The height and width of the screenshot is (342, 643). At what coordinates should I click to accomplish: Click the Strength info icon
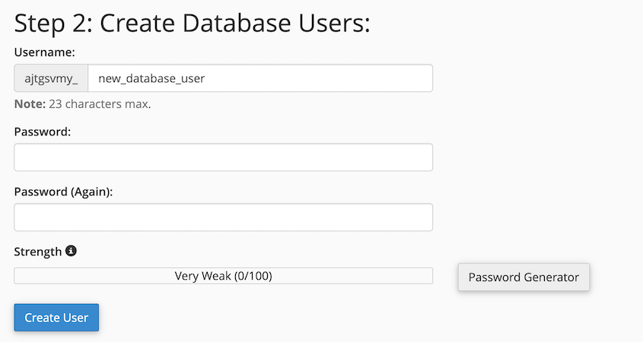coord(71,251)
